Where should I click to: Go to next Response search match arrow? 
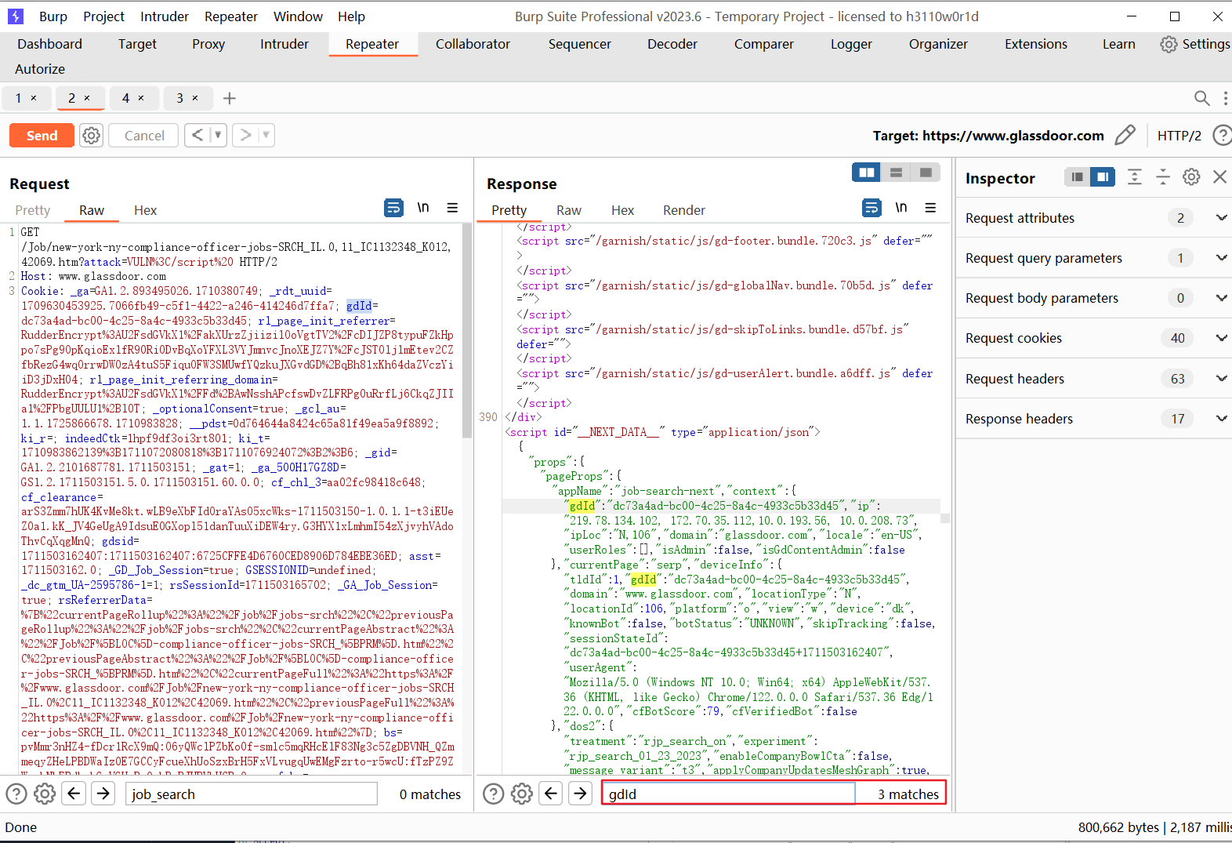point(580,794)
